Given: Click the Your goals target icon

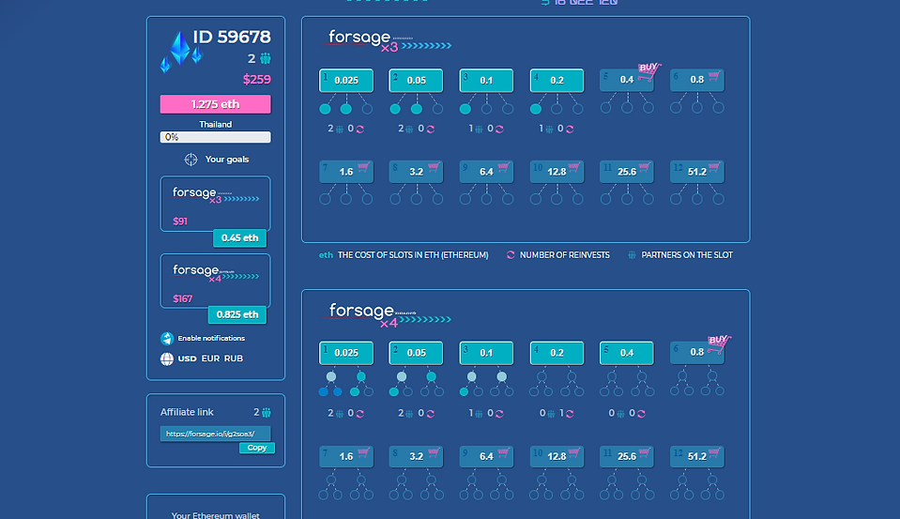Looking at the screenshot, I should pos(191,160).
